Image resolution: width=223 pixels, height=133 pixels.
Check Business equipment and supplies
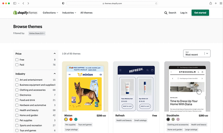(17, 85)
